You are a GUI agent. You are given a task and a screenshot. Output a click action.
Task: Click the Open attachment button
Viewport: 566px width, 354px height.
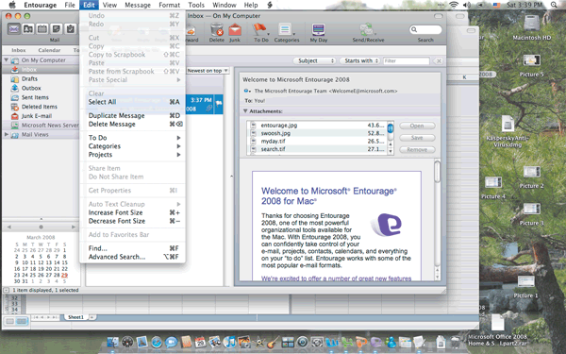click(417, 126)
